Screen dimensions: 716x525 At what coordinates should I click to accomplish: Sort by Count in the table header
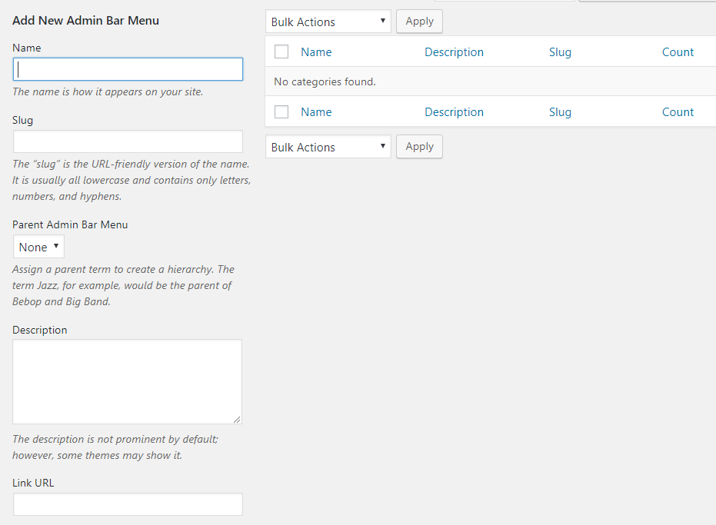click(678, 52)
